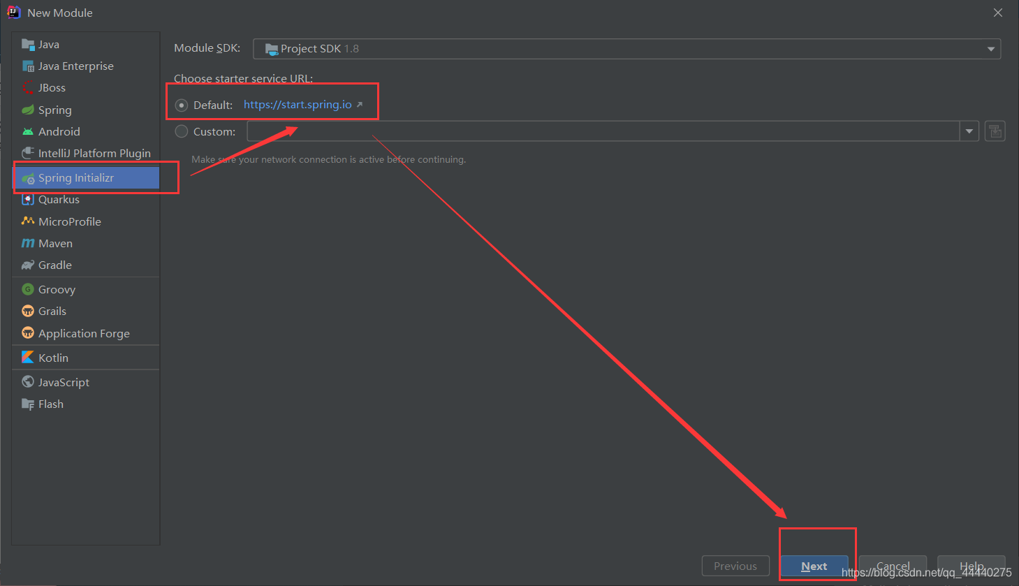
Task: Close the New Module dialog
Action: click(998, 13)
